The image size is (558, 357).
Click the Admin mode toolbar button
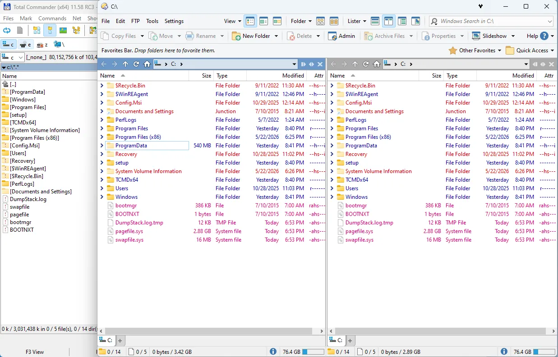coord(341,36)
